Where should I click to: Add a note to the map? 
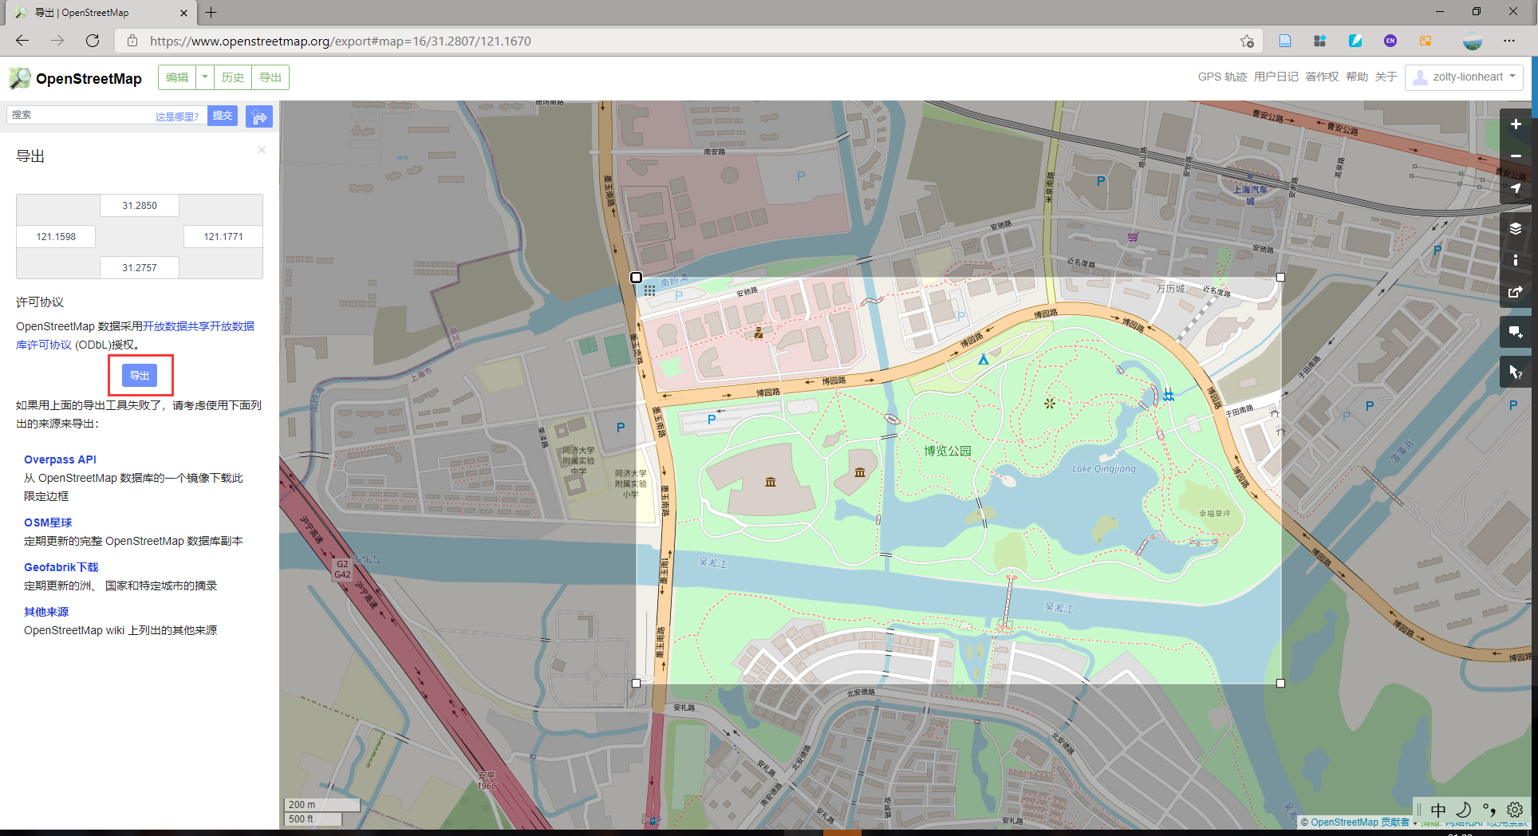click(x=1516, y=332)
